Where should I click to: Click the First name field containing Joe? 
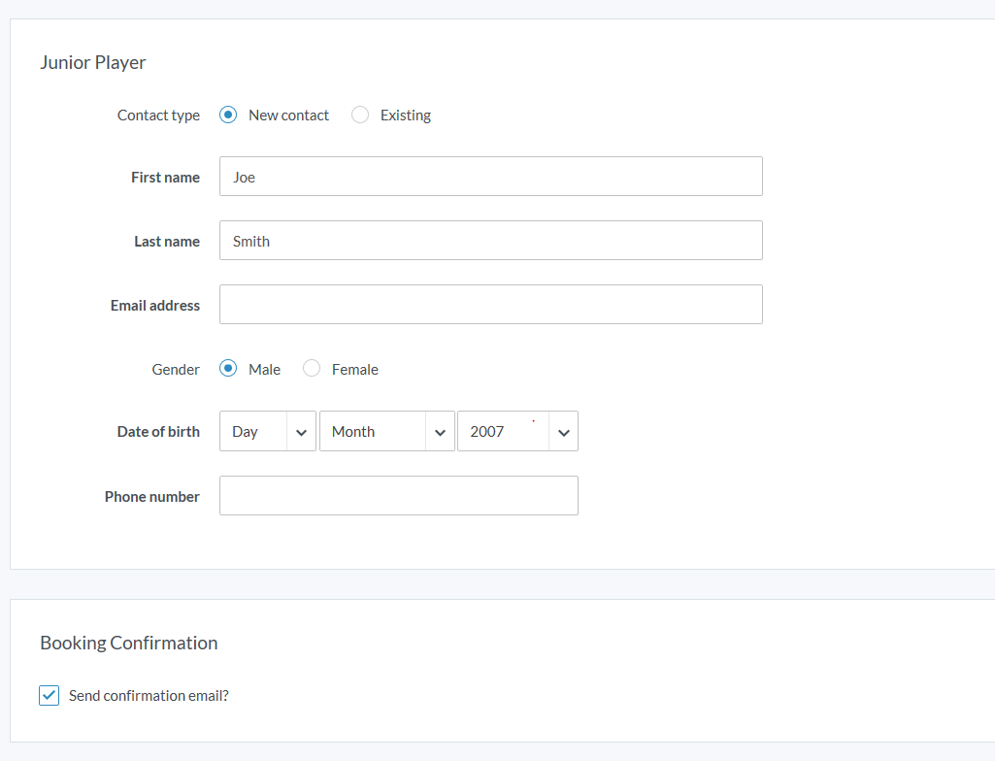[490, 177]
